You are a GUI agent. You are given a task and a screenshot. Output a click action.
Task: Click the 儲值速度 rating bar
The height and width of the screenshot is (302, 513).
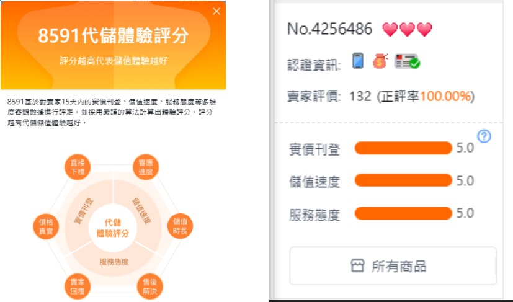point(403,180)
